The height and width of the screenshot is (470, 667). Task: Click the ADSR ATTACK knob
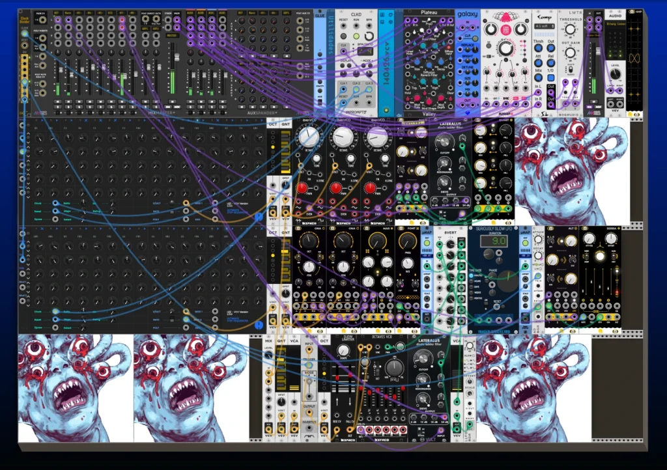click(538, 240)
